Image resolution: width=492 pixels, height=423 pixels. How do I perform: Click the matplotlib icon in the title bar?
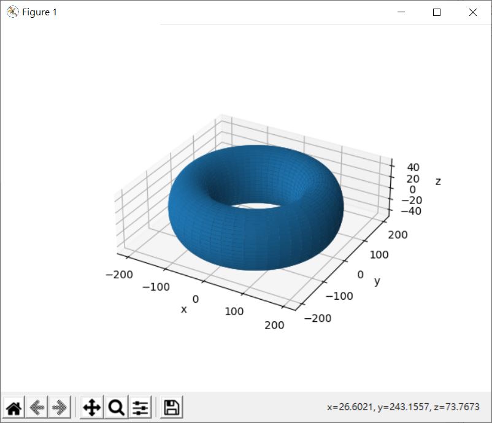(12, 12)
